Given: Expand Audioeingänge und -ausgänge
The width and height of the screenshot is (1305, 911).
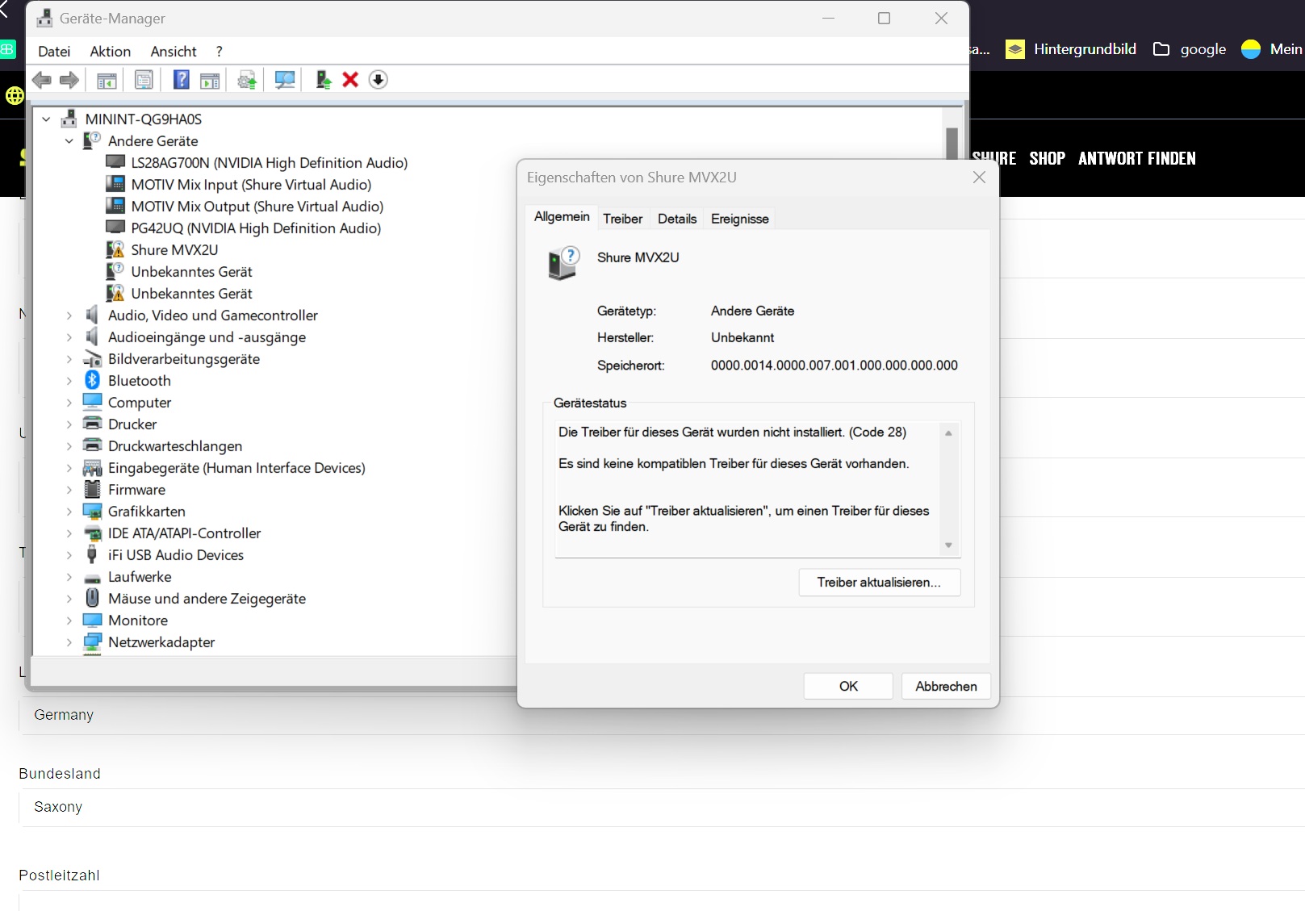Looking at the screenshot, I should coord(69,337).
